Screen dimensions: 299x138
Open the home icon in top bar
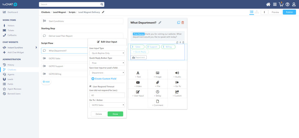[x=268, y=4]
